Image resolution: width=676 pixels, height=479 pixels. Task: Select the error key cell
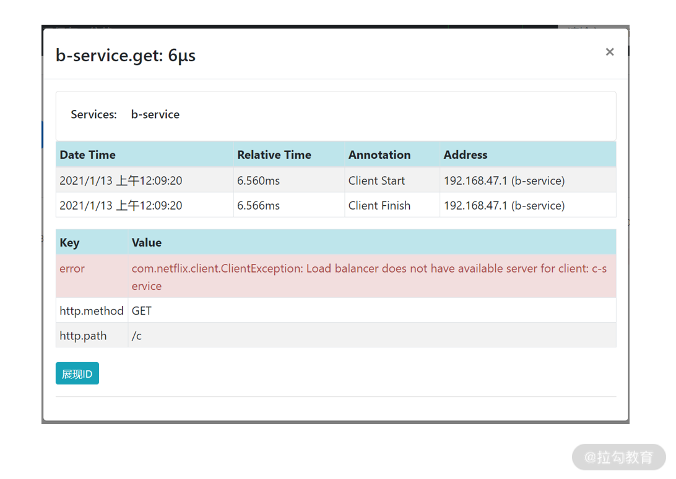72,269
